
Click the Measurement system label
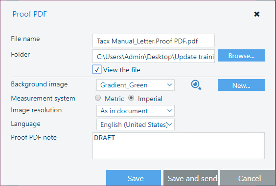(43, 98)
